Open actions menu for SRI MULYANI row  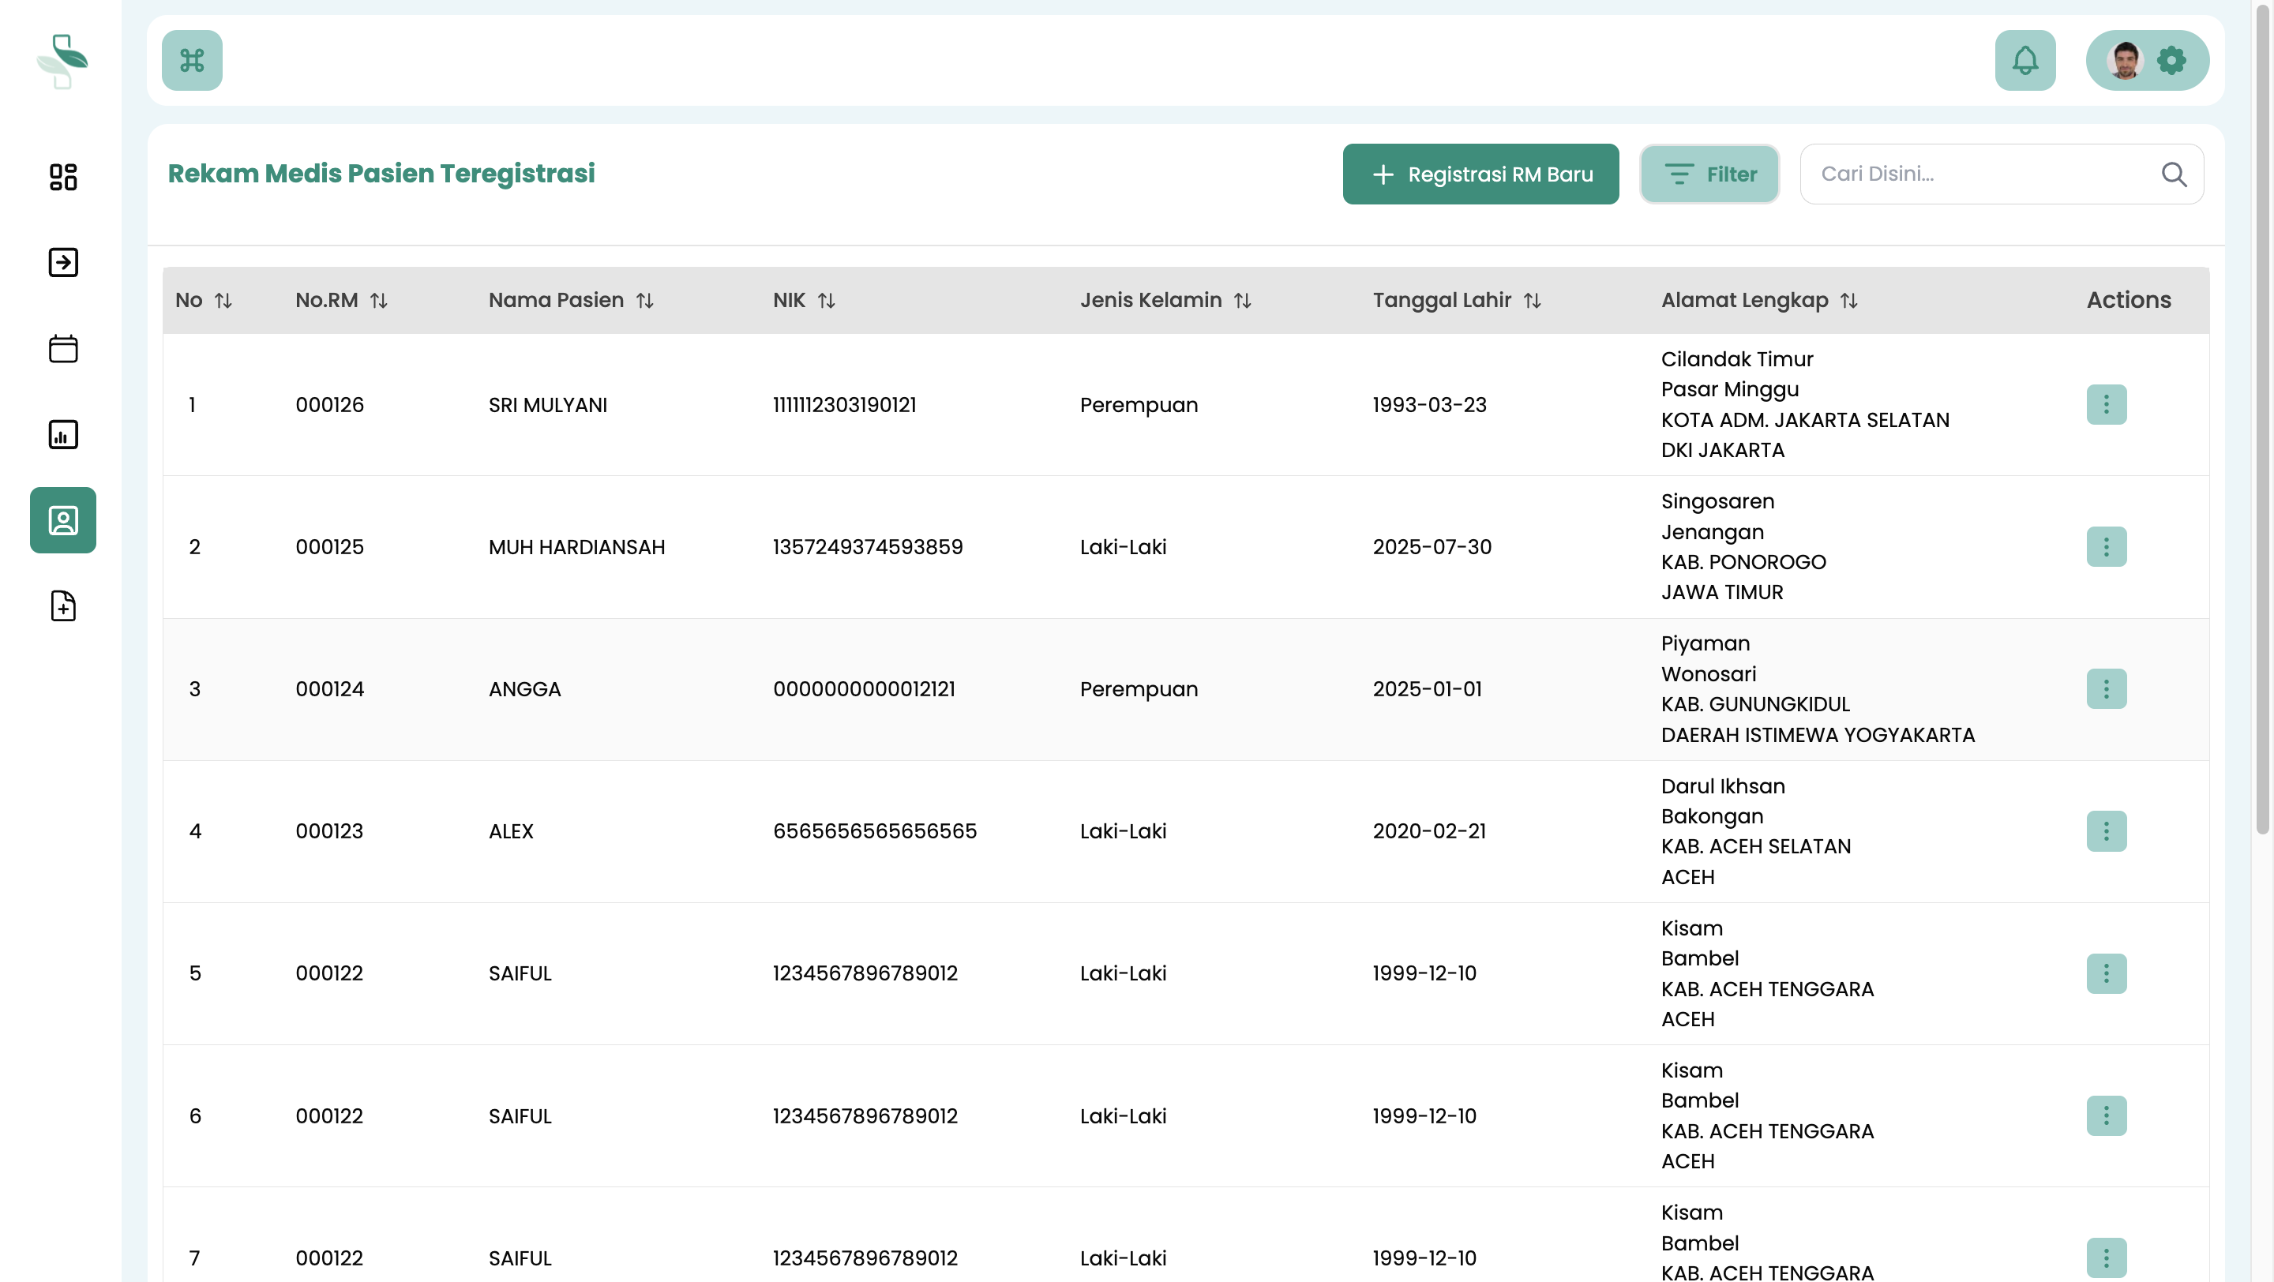click(x=2107, y=404)
